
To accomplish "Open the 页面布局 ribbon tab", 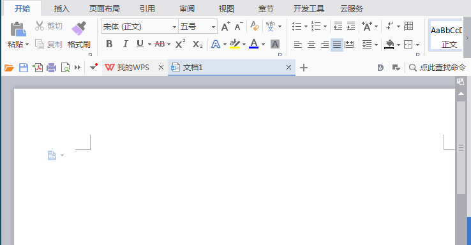I will tap(104, 9).
